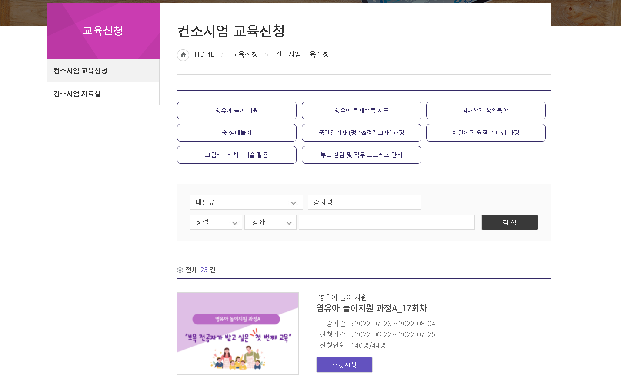The height and width of the screenshot is (380, 621).
Task: Choose the 숲 생태놀이 category
Action: click(x=237, y=133)
